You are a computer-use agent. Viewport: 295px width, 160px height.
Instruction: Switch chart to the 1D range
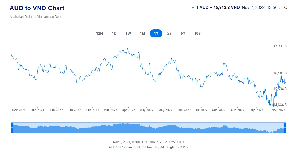click(114, 33)
